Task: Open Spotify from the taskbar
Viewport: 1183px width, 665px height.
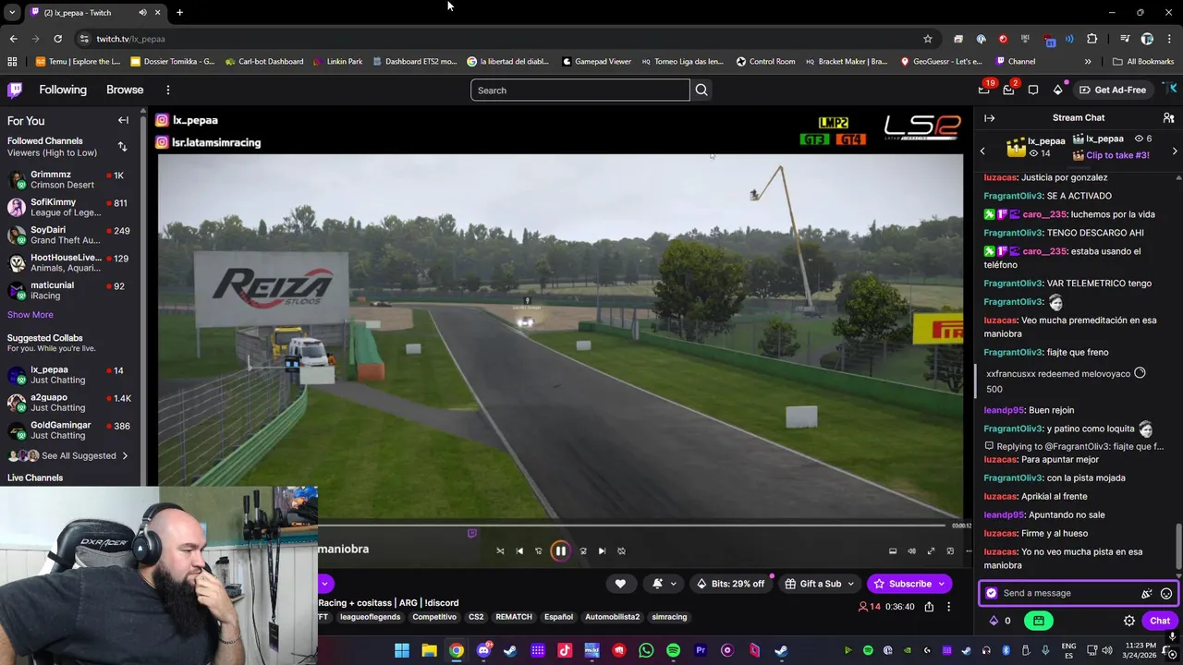Action: (673, 651)
